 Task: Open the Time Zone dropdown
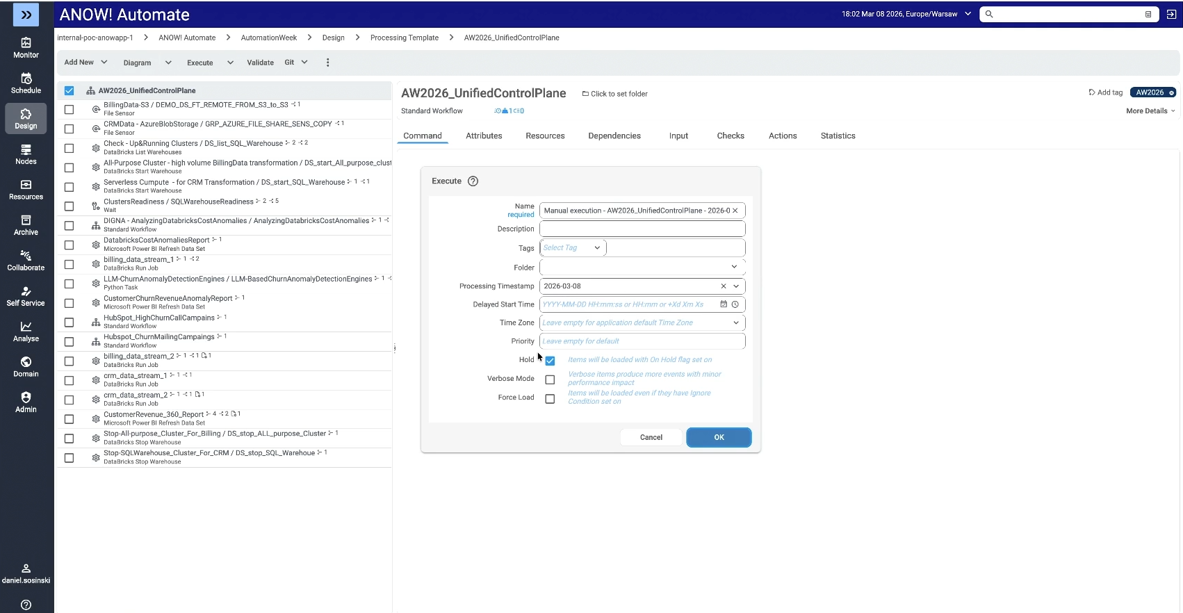735,322
